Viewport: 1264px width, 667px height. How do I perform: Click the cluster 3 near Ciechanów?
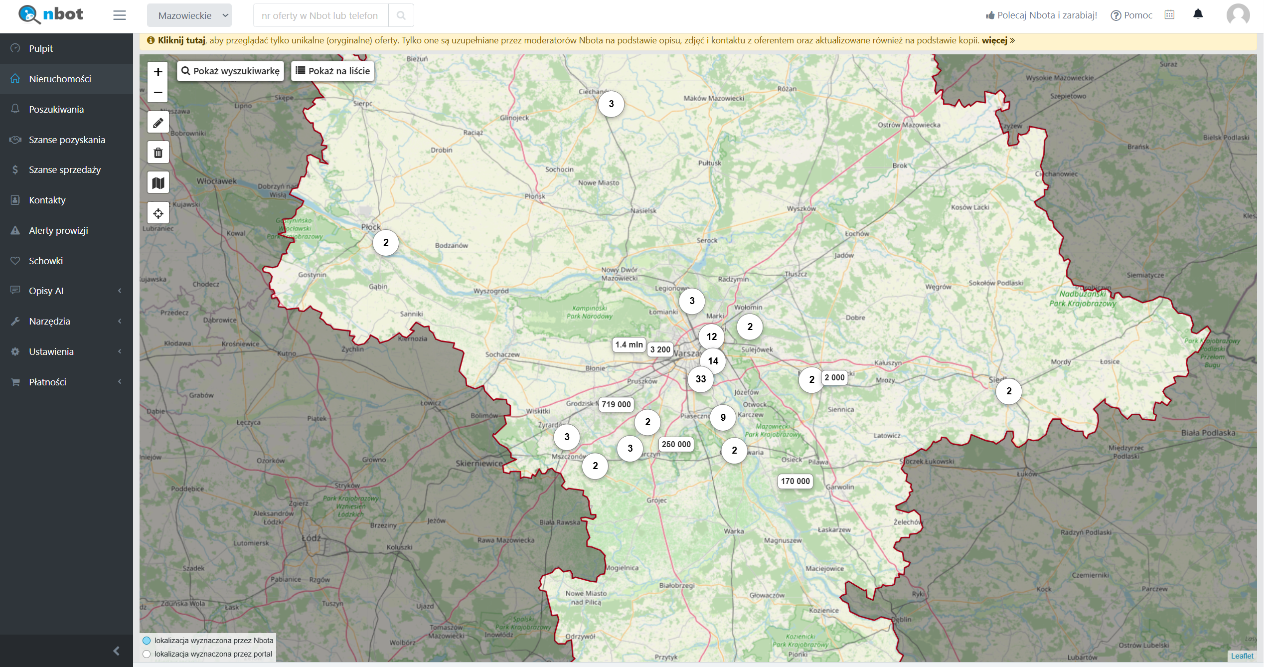[x=612, y=104]
